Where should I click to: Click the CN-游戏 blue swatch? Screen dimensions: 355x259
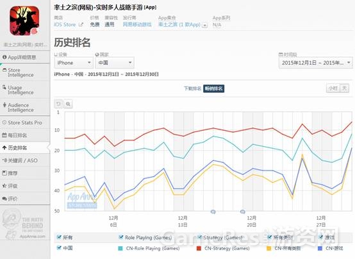tap(320, 248)
